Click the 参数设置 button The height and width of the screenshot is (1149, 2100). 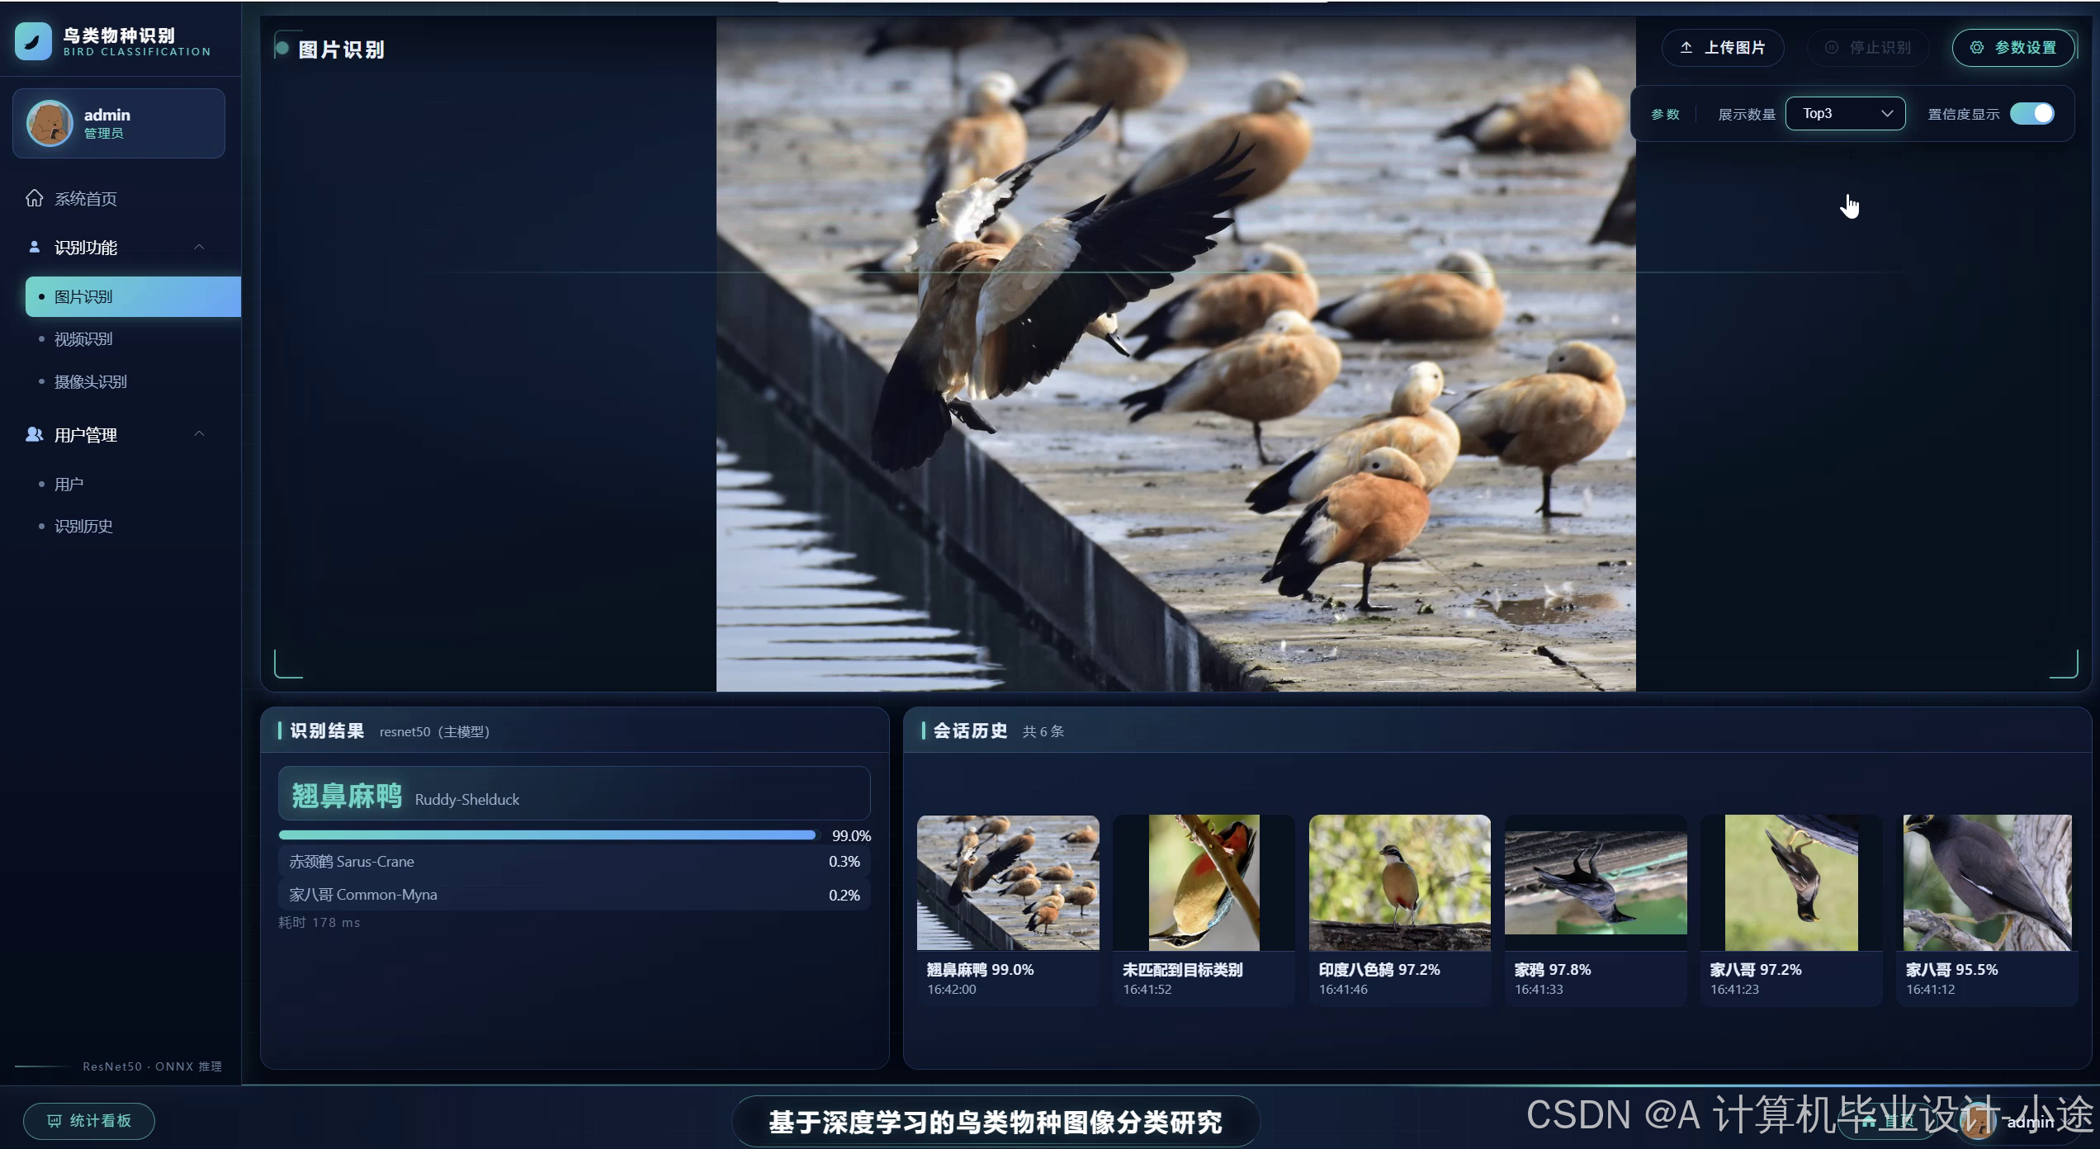click(x=2013, y=48)
